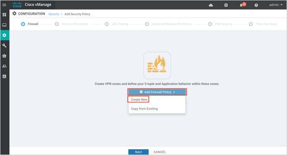Viewport: 287px width, 155px height.
Task: Open the vAnalytics chart sidebar icon
Action: pos(5,76)
